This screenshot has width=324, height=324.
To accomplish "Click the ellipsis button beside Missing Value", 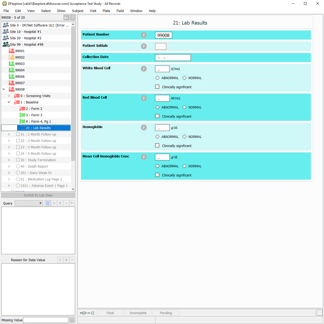I will point(72,320).
